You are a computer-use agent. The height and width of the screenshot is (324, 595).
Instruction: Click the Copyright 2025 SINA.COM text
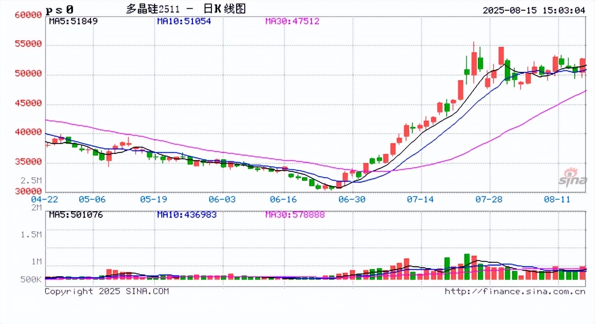click(x=107, y=292)
